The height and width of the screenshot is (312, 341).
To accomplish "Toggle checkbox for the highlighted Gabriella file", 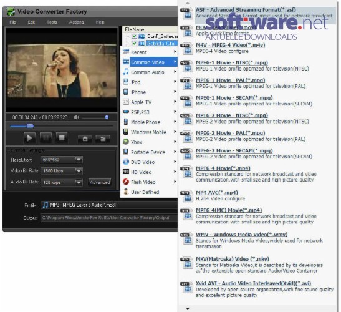I will pyautogui.click(x=135, y=43).
